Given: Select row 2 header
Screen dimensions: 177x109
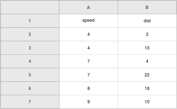Looking at the screenshot, I should point(30,34).
